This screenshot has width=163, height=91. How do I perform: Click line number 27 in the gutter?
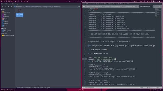click(x=84, y=59)
